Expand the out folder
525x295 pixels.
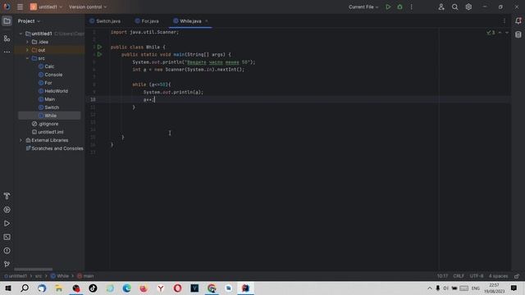click(x=27, y=50)
